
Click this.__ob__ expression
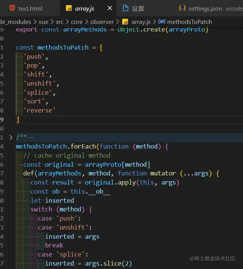[x=90, y=192]
